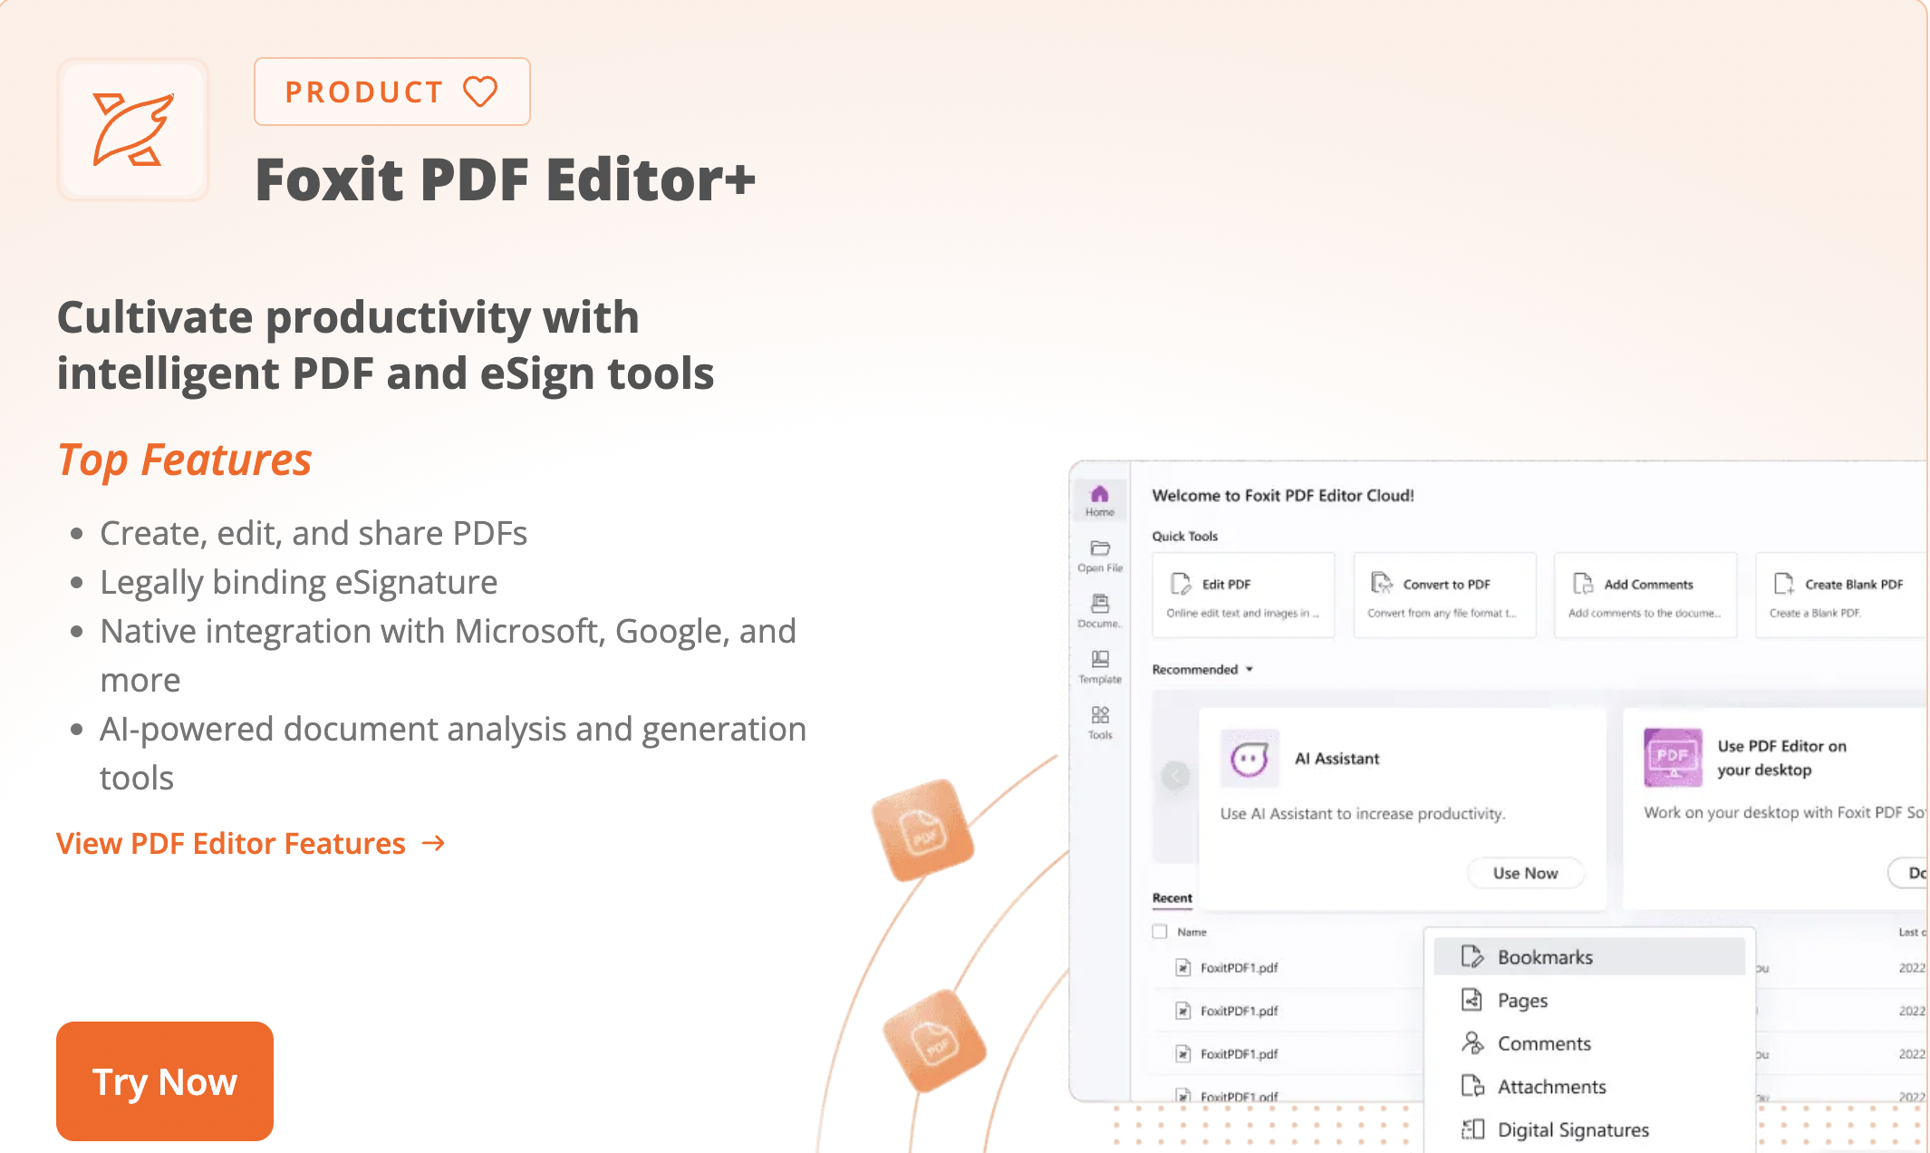Click the AI Assistant smiley icon
The image size is (1930, 1153).
pyautogui.click(x=1250, y=759)
